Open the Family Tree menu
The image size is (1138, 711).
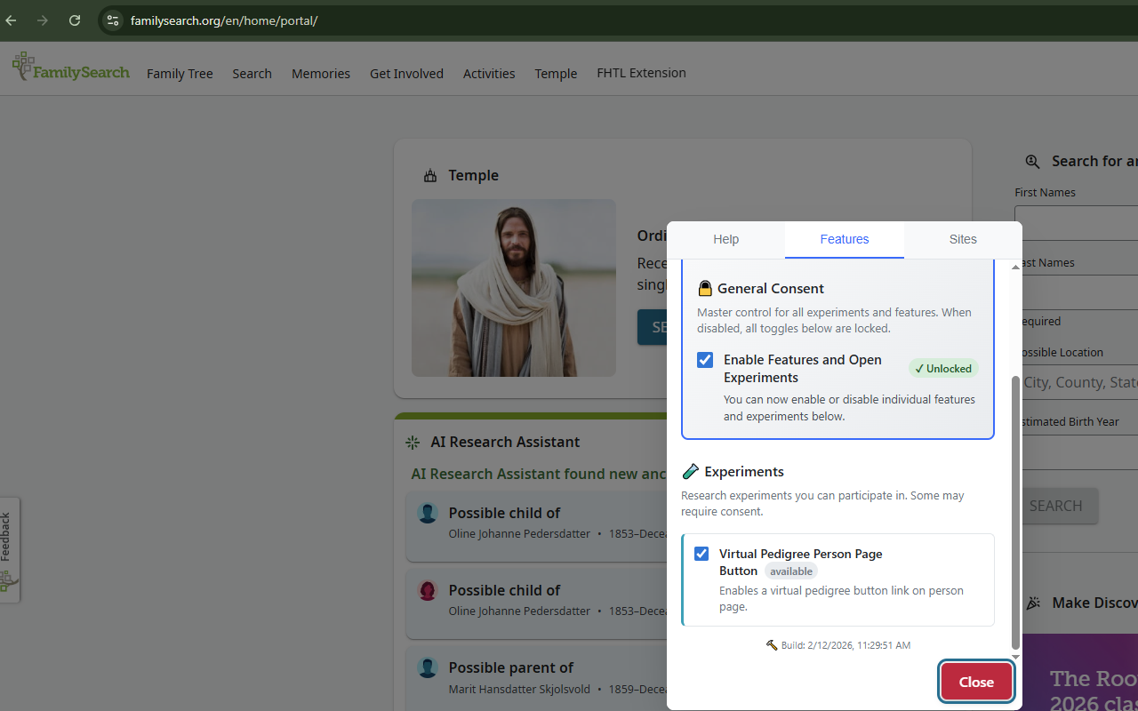[180, 74]
